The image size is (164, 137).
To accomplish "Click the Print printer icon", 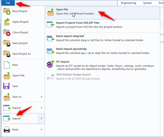I will pos(7,130).
